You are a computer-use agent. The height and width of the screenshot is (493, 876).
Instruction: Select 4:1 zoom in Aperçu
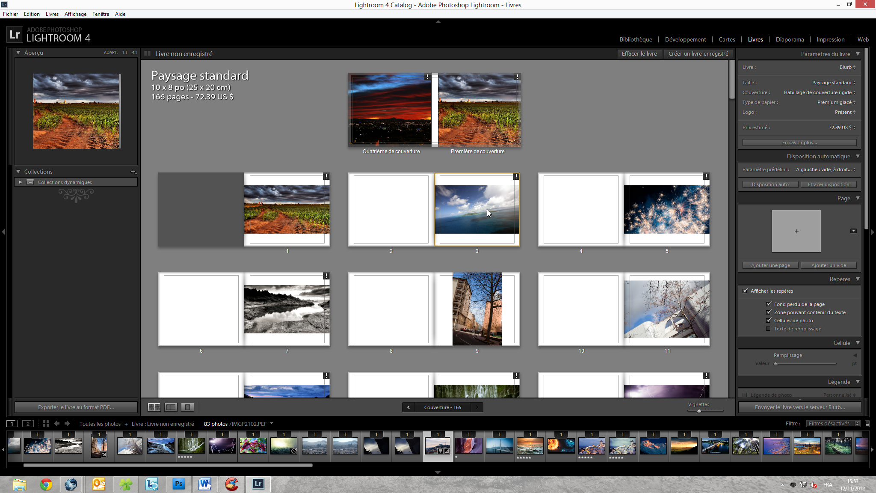[134, 53]
